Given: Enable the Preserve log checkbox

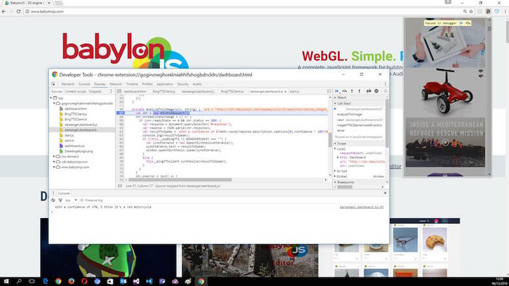Looking at the screenshot, I should coord(82,200).
